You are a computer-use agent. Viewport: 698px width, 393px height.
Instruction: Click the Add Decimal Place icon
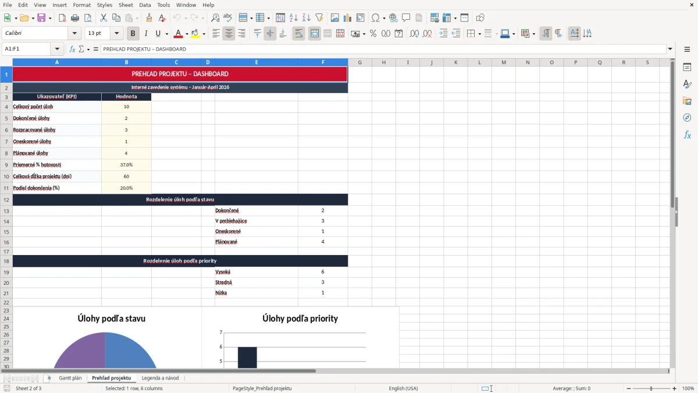414,34
